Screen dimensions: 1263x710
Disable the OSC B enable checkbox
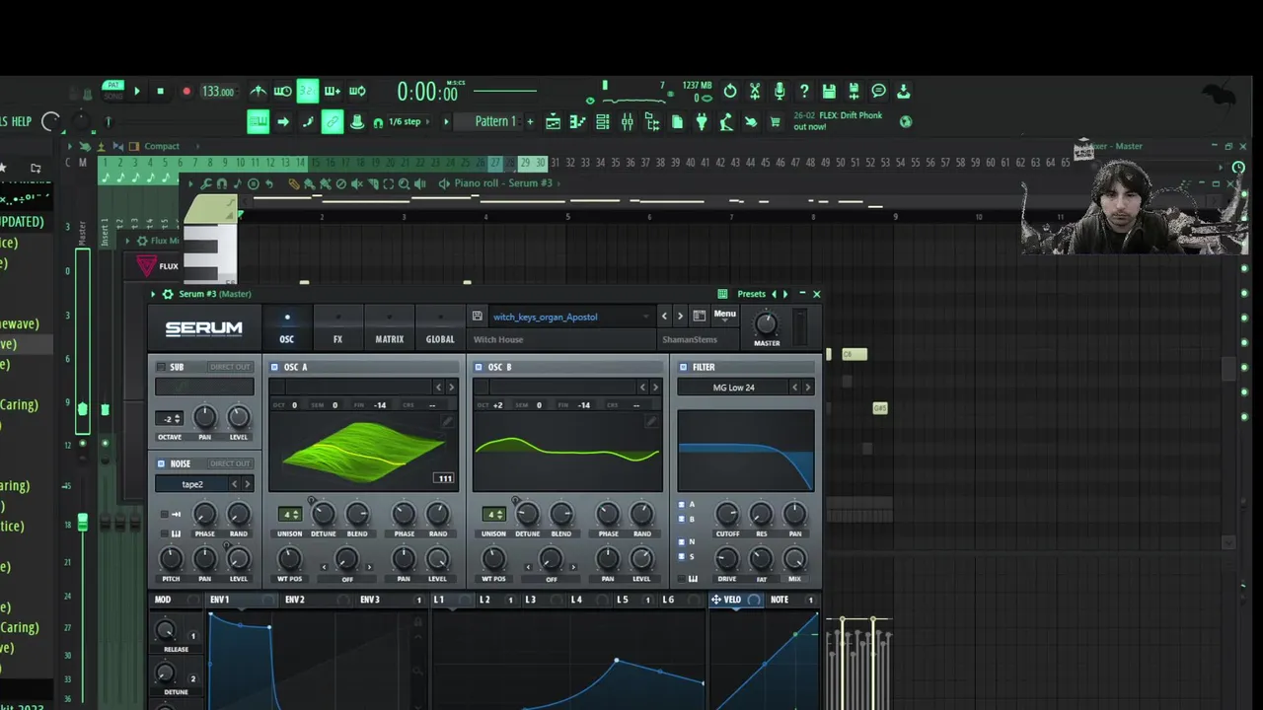(x=479, y=367)
